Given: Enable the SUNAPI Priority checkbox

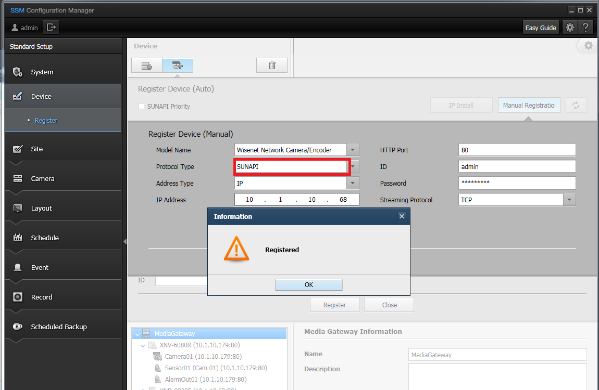Looking at the screenshot, I should [x=141, y=107].
